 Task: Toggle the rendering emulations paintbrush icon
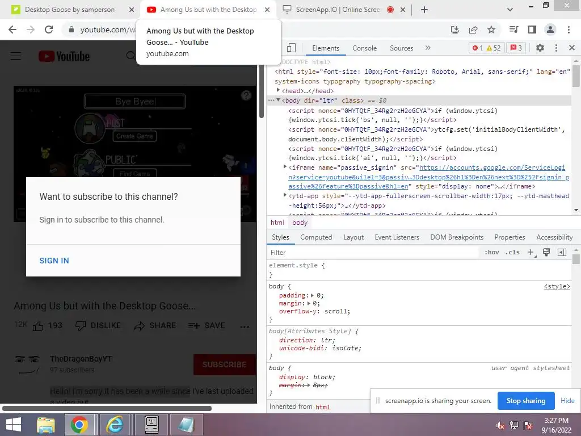(546, 253)
